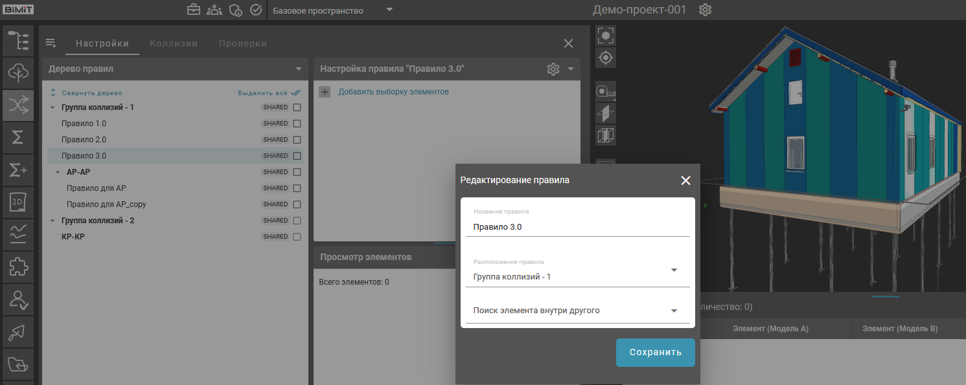Screen dimensions: 966x385
Task: Click the briefcase icon in top bar
Action: pyautogui.click(x=194, y=10)
